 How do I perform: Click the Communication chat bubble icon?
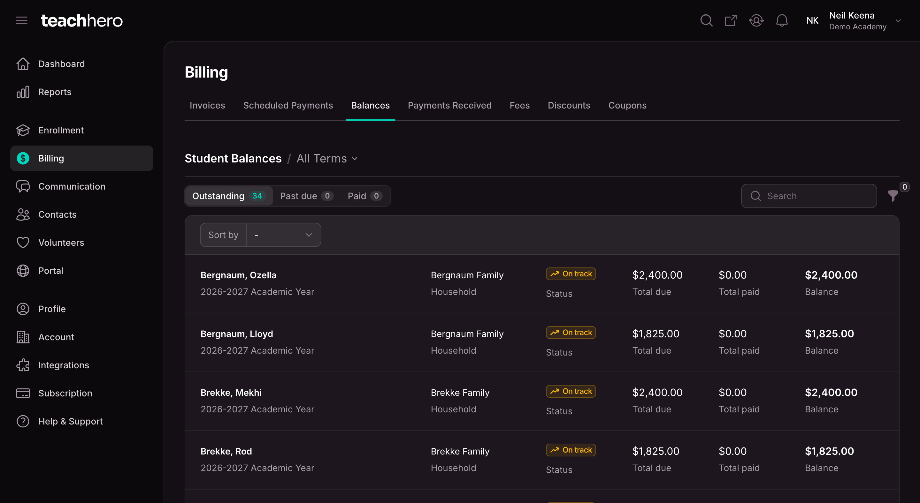(23, 186)
